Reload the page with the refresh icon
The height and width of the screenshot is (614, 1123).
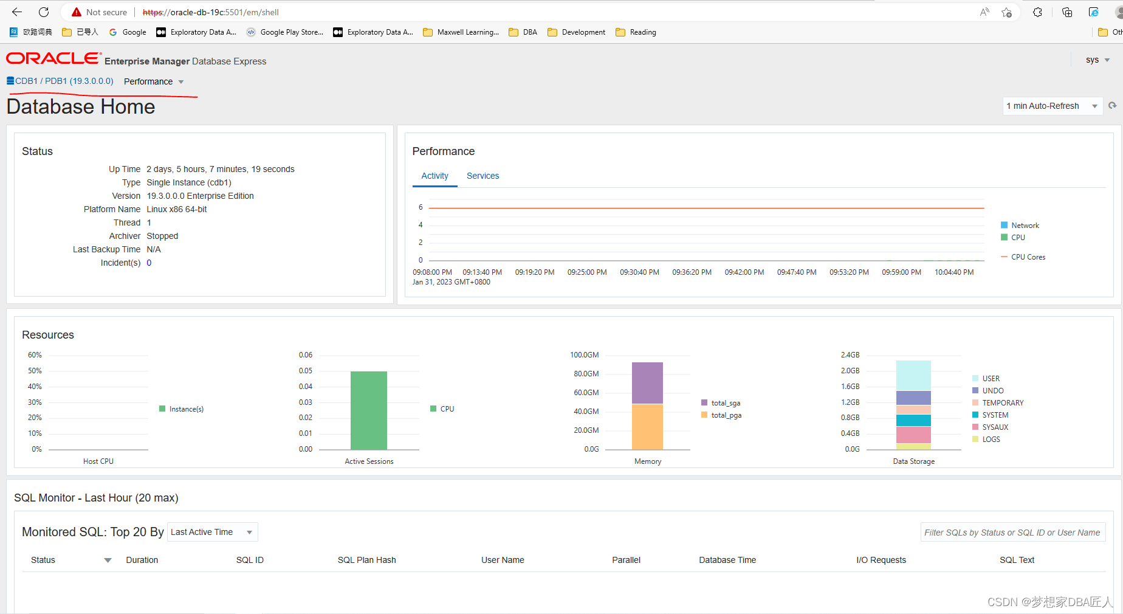coord(44,12)
